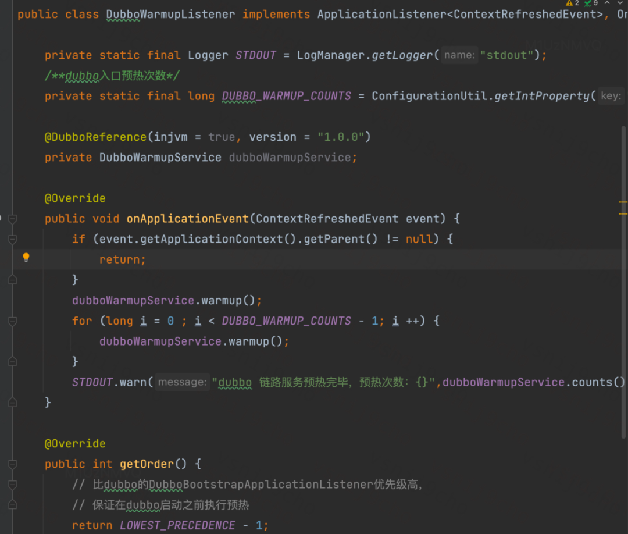Collapse the onApplicationEvent method using gutter fold marker

pos(12,219)
